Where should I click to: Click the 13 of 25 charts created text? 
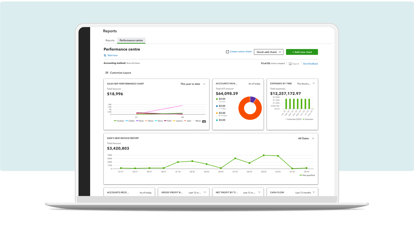273,64
